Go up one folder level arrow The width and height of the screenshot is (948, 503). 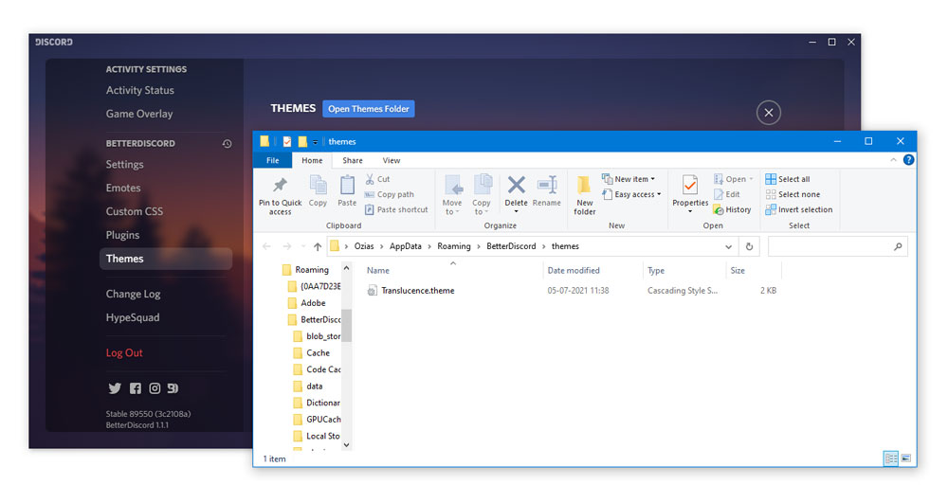tap(318, 246)
